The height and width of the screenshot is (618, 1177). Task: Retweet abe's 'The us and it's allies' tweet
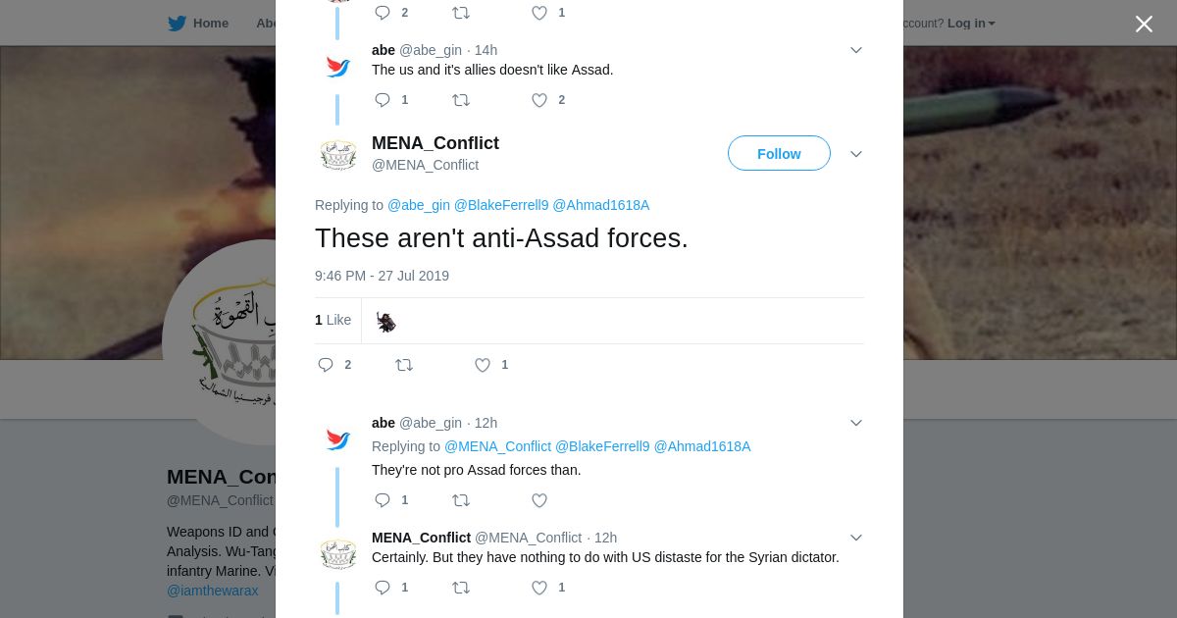(x=461, y=100)
